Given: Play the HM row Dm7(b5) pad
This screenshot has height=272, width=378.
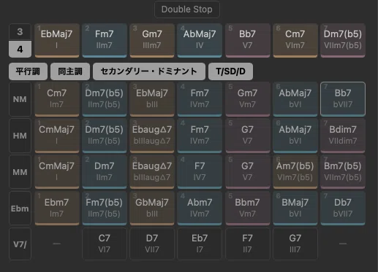Looking at the screenshot, I should click(x=105, y=136).
